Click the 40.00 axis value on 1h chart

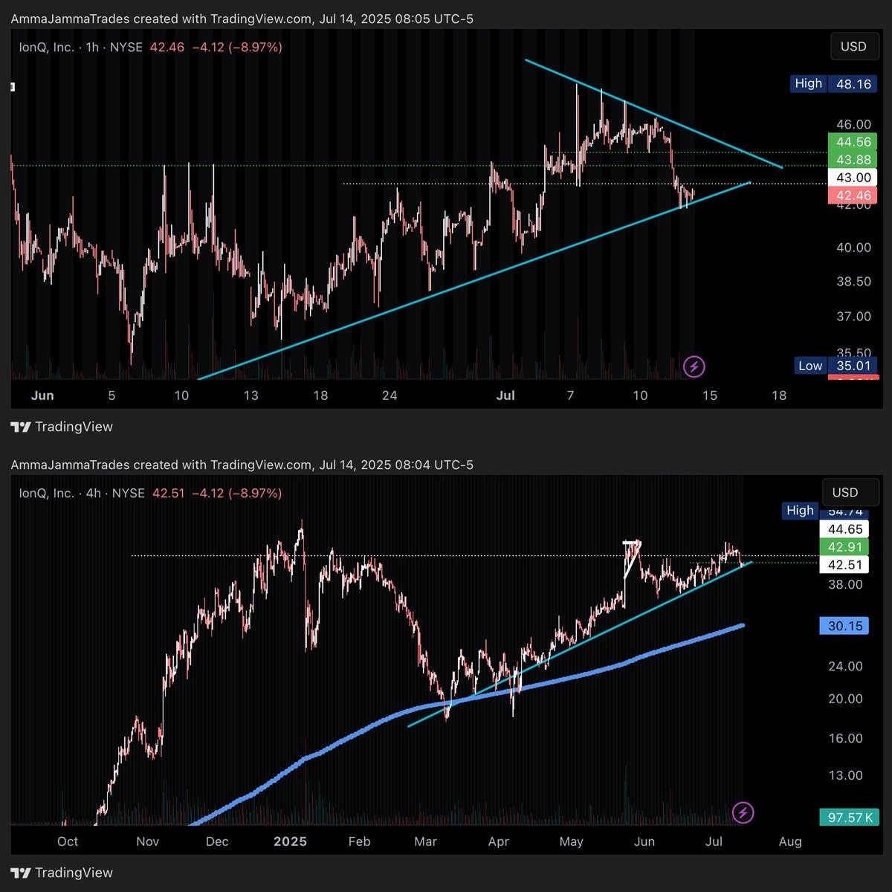[x=853, y=248]
